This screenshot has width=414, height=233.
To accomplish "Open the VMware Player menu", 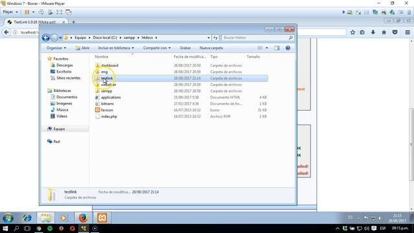I will tap(10, 12).
